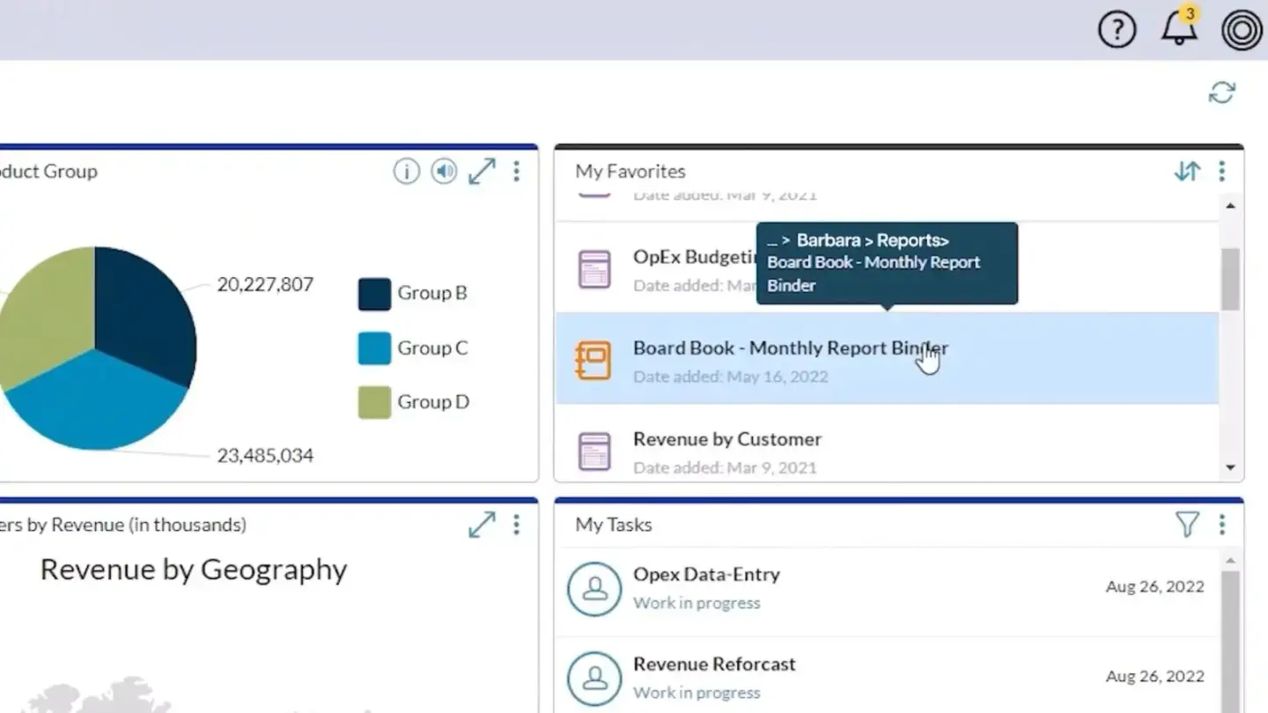Click the Group C legend color swatch
This screenshot has height=713, width=1268.
coord(373,348)
